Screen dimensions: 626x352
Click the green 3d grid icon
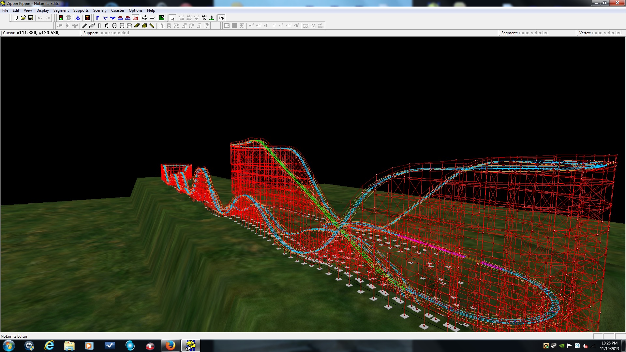[x=162, y=18]
